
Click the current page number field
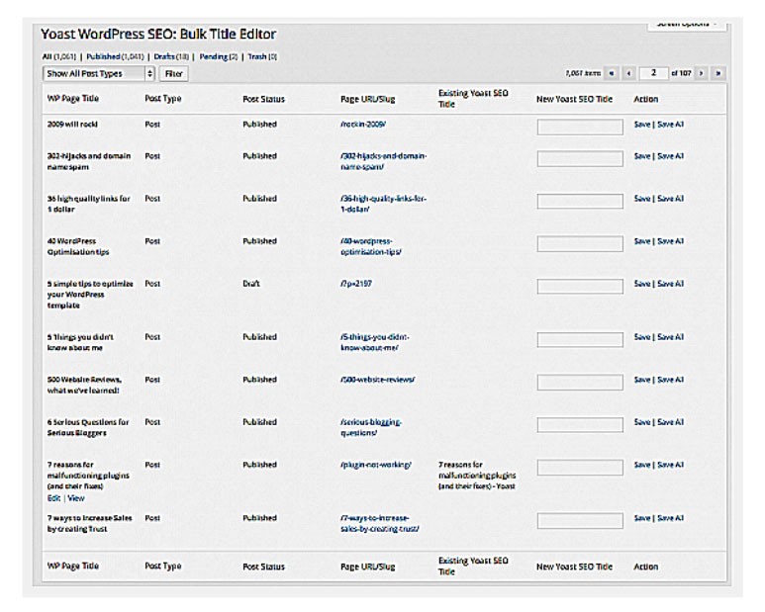(x=653, y=73)
